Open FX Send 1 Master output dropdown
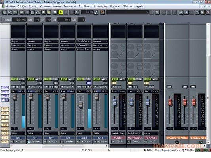The image size is (211, 158). tap(151, 133)
